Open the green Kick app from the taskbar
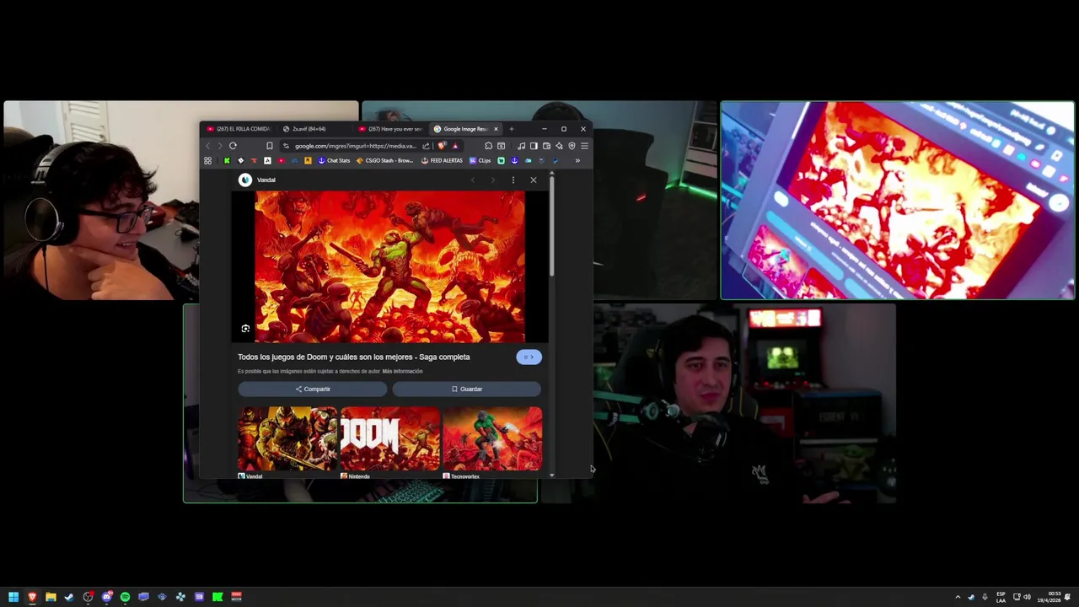This screenshot has height=607, width=1079. coord(217,597)
